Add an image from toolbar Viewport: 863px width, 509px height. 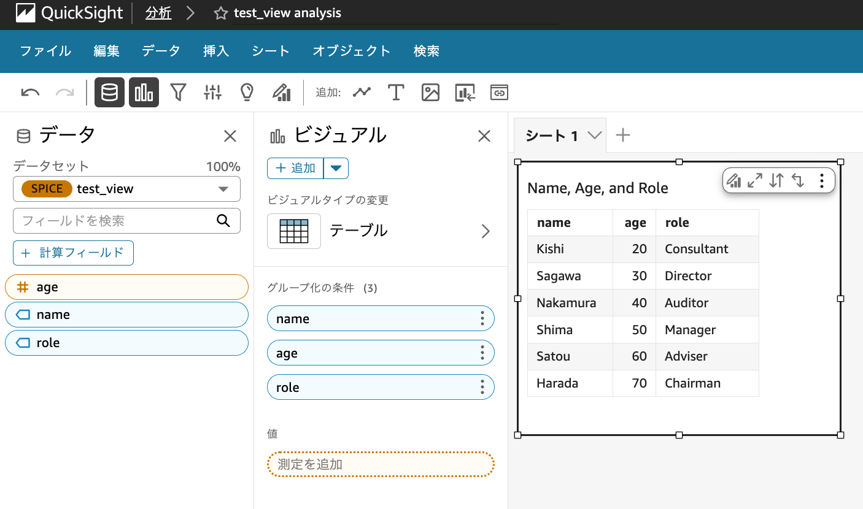(x=430, y=93)
